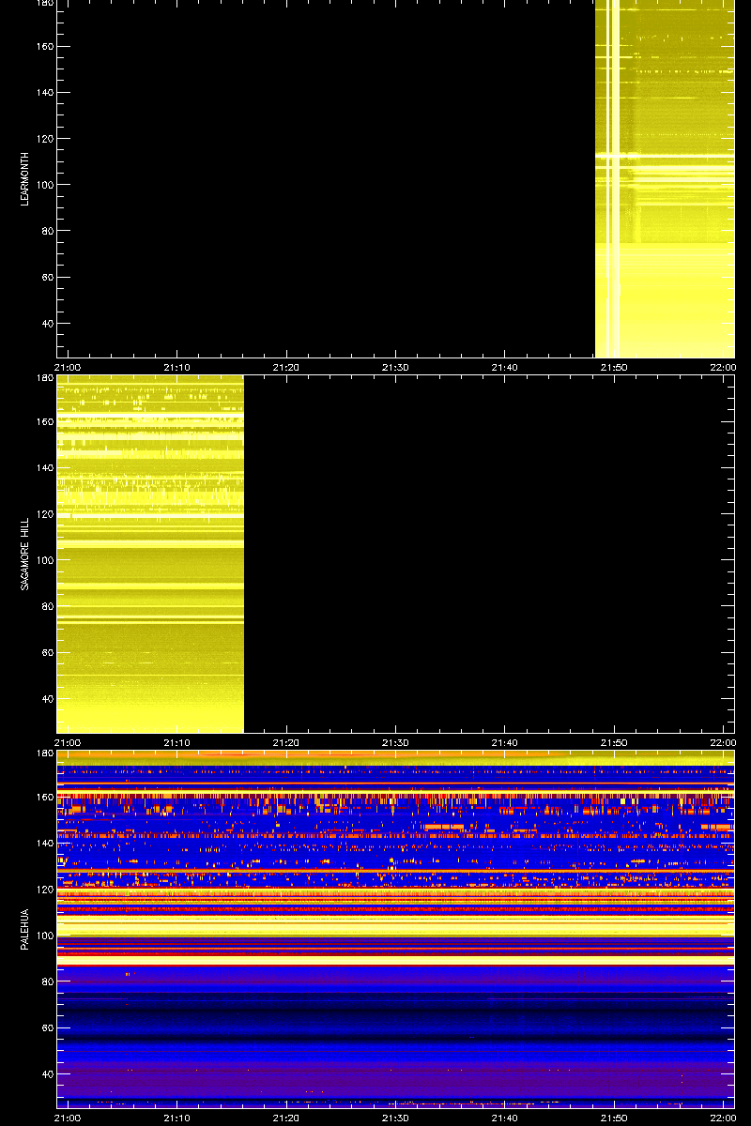
Task: Click the 21:40 tick under Learmonth plot
Action: (504, 367)
